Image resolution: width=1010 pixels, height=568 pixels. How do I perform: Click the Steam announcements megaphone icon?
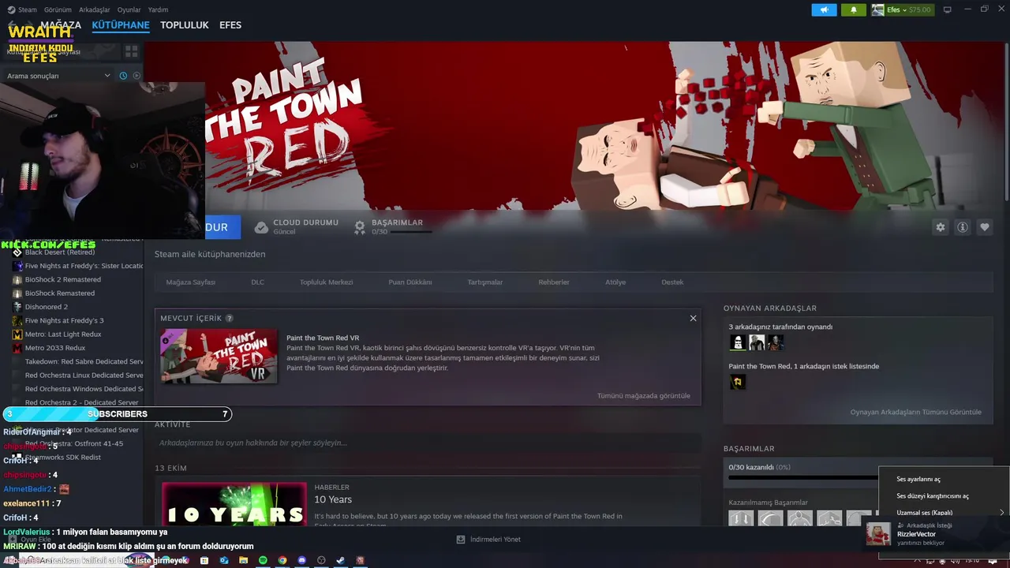click(824, 9)
